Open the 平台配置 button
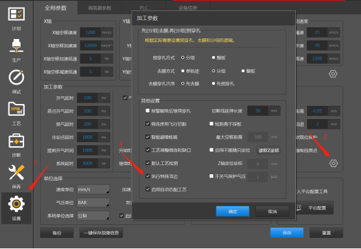This screenshot has height=249, width=361. (x=314, y=208)
